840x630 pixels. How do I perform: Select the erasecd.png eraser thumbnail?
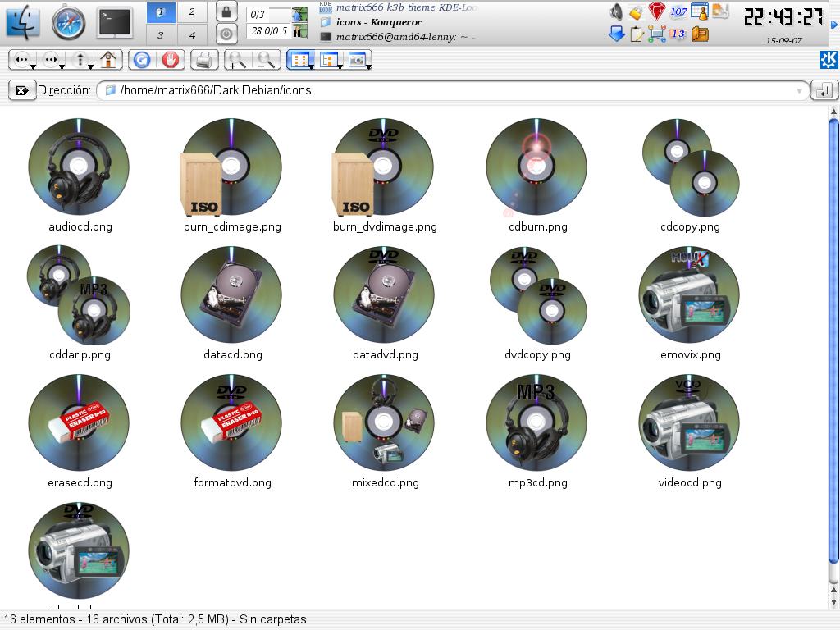[x=79, y=422]
